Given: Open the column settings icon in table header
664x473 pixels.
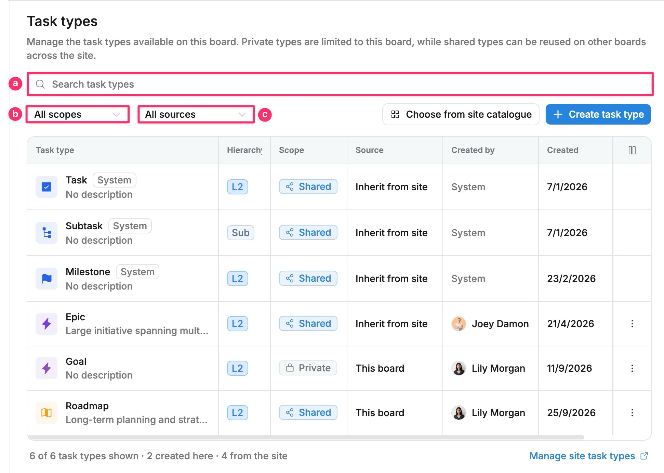Looking at the screenshot, I should [632, 150].
